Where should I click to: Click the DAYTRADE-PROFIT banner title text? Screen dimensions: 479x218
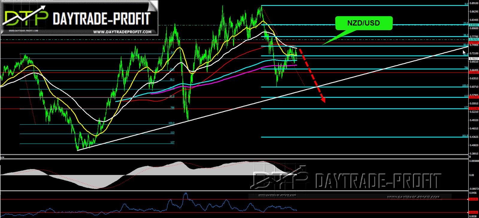pyautogui.click(x=101, y=19)
